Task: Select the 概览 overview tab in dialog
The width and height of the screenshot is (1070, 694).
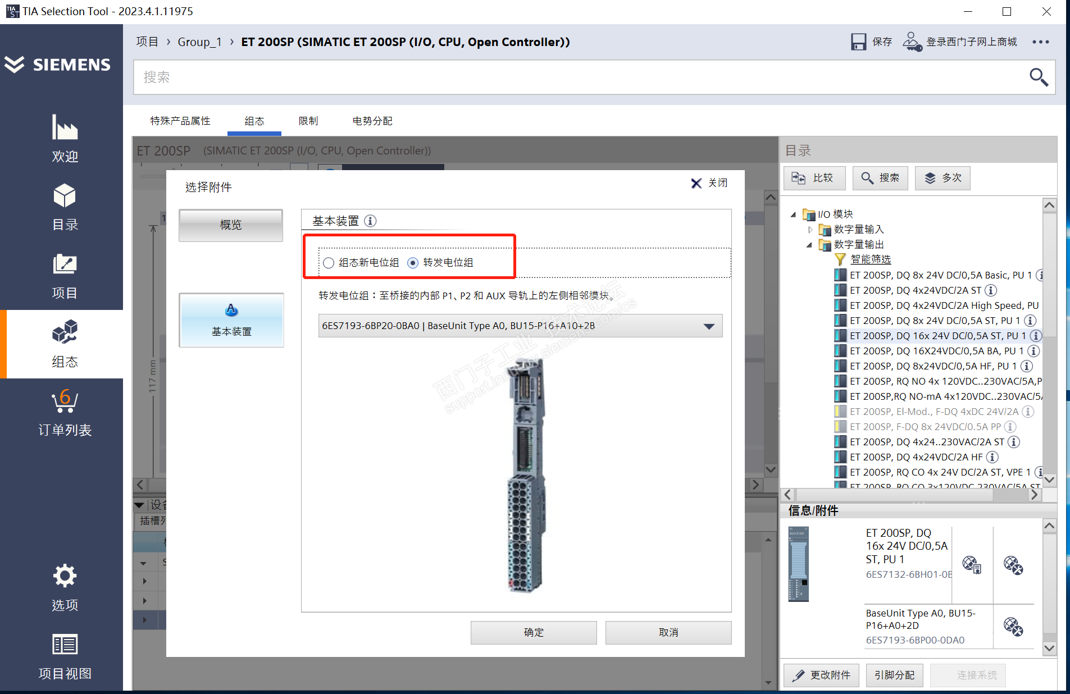Action: [231, 225]
